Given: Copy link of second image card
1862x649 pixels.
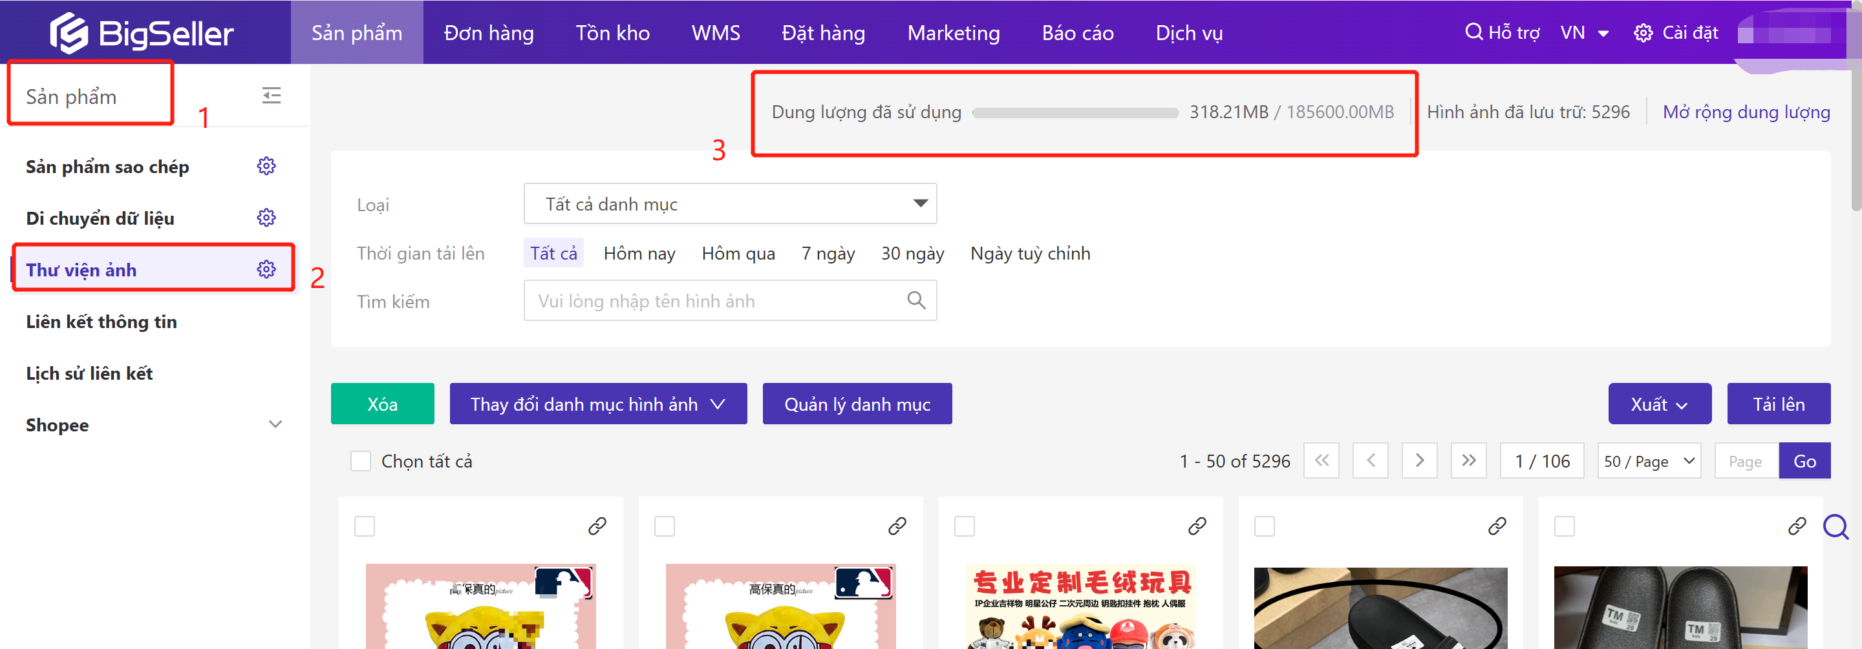Looking at the screenshot, I should (x=897, y=526).
